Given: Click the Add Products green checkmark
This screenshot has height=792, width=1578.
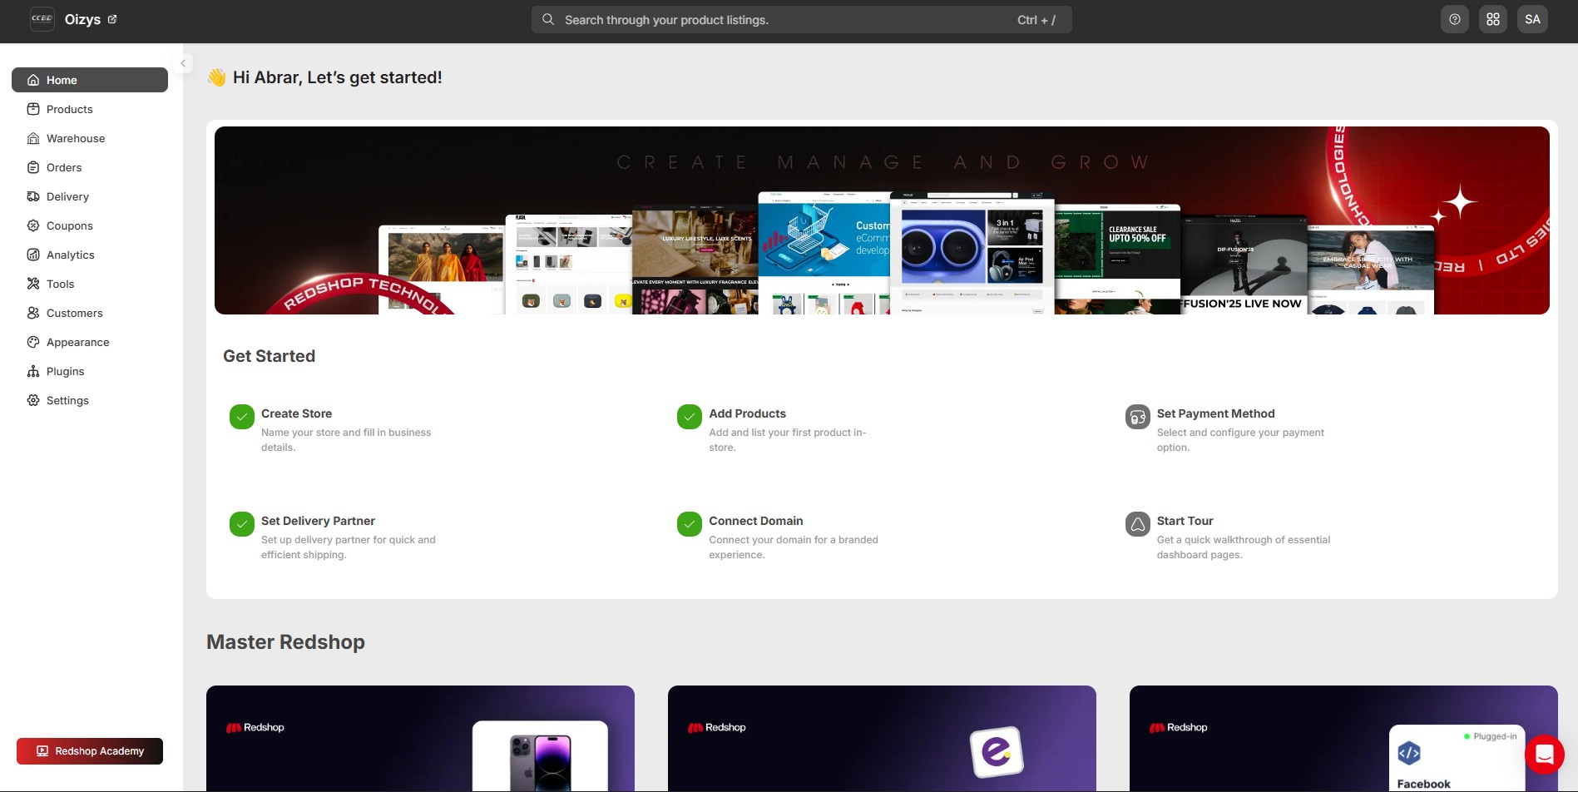Looking at the screenshot, I should (x=690, y=417).
